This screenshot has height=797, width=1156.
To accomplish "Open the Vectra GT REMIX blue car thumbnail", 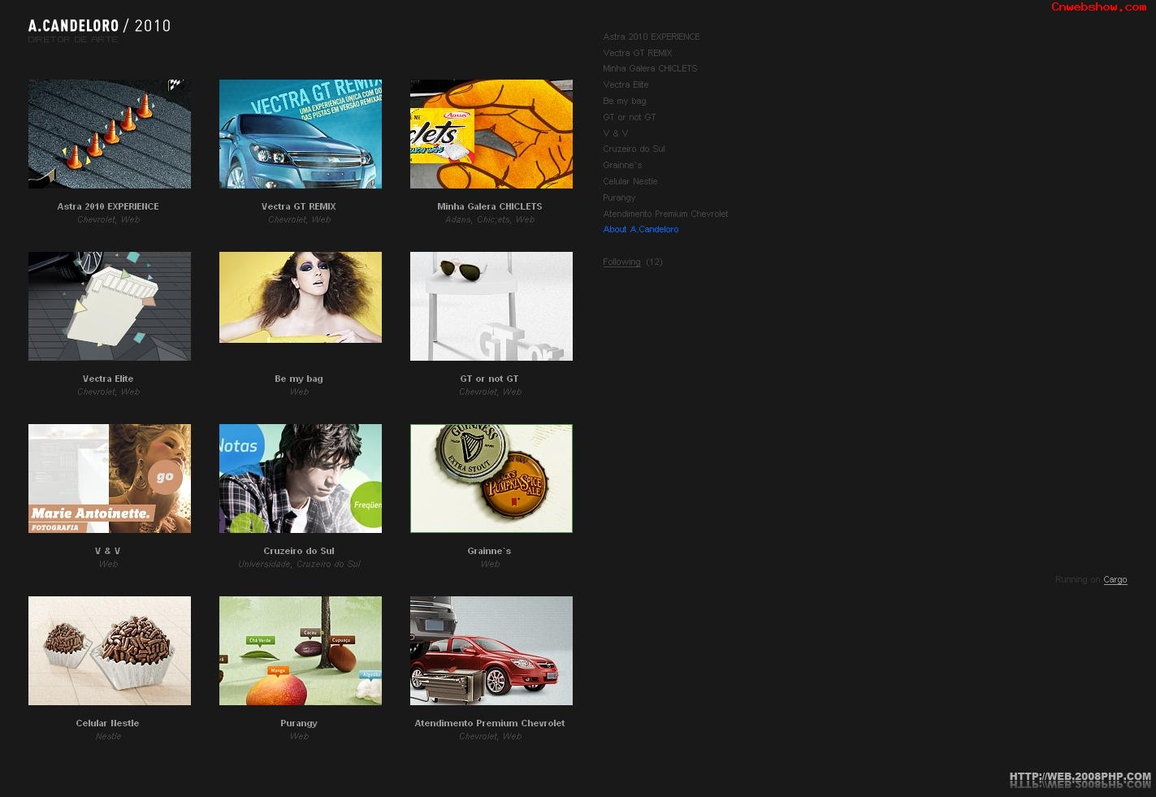I will pyautogui.click(x=301, y=134).
